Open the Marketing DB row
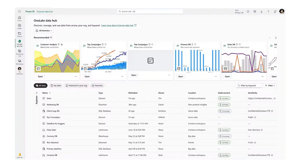The image size is (300, 168). coord(159,105)
